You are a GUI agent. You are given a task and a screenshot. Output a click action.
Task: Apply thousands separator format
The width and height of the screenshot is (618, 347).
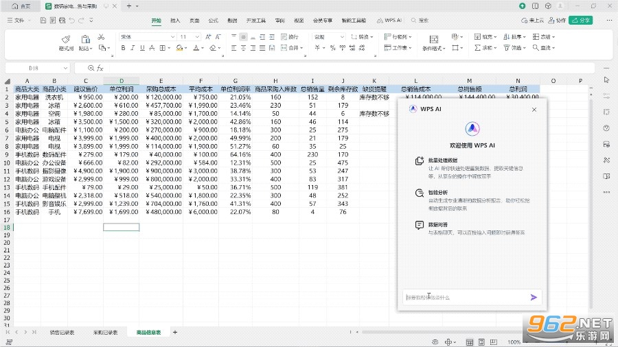click(342, 48)
